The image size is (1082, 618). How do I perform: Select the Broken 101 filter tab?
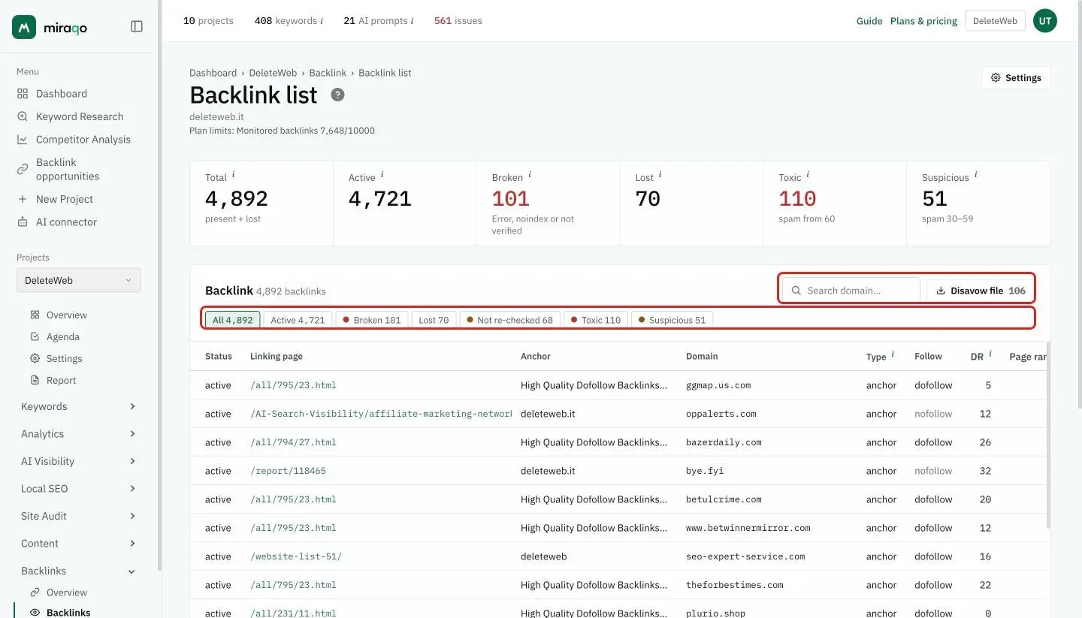click(x=372, y=320)
